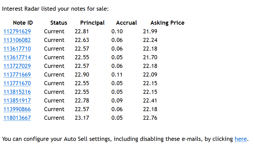This screenshot has width=255, height=149.
Task: Click the Status column header
Action: pyautogui.click(x=59, y=23)
